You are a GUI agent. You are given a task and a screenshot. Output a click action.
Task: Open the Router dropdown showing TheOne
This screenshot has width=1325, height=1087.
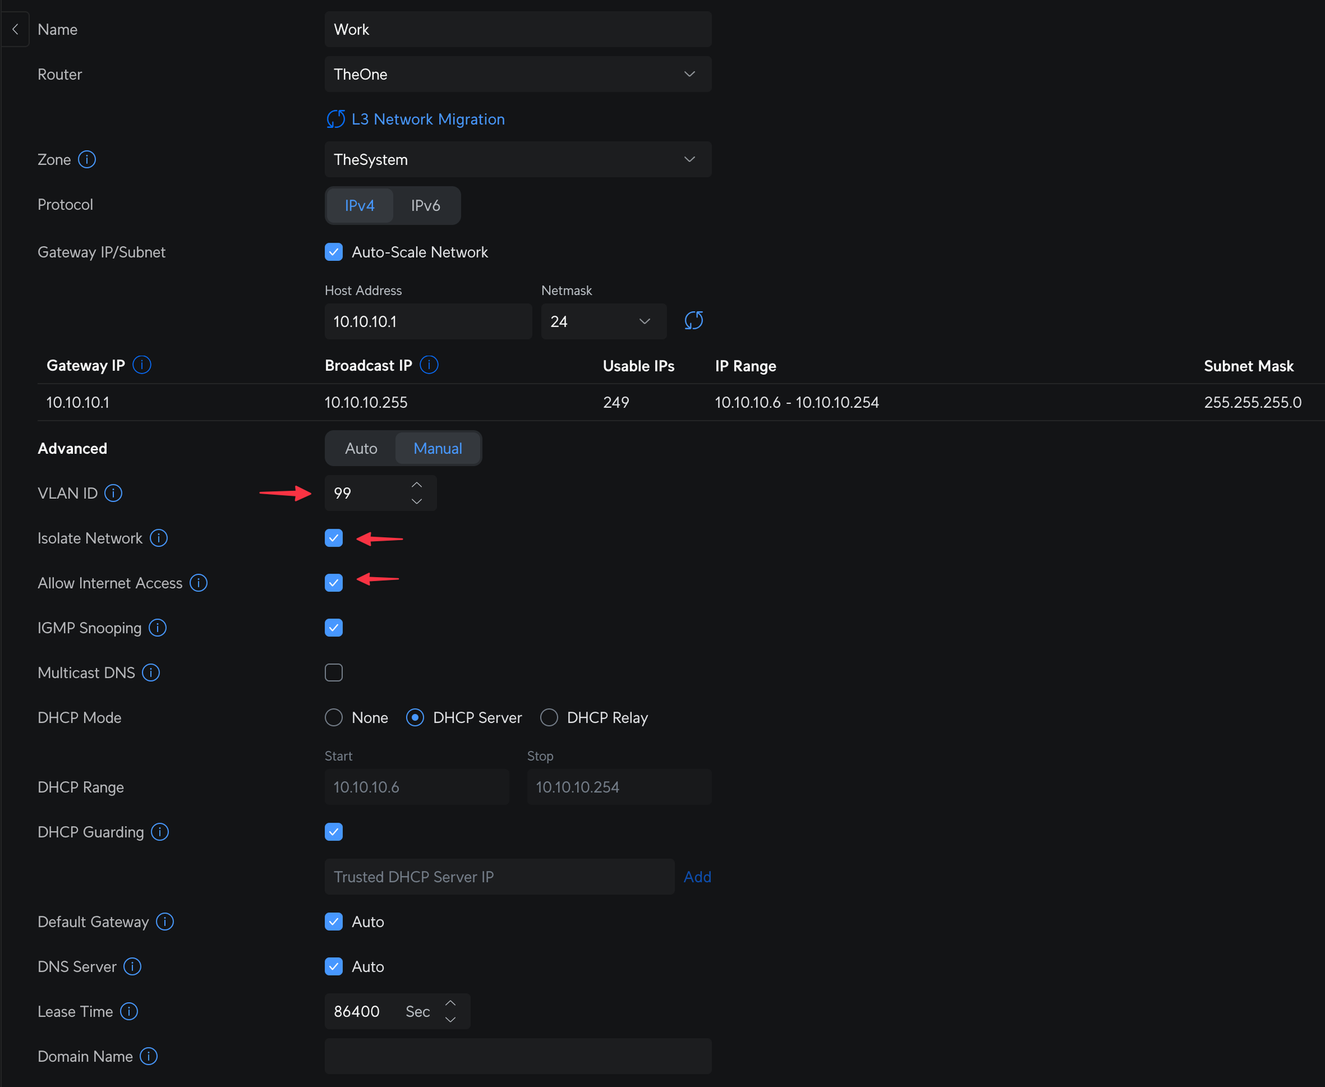[x=517, y=74]
